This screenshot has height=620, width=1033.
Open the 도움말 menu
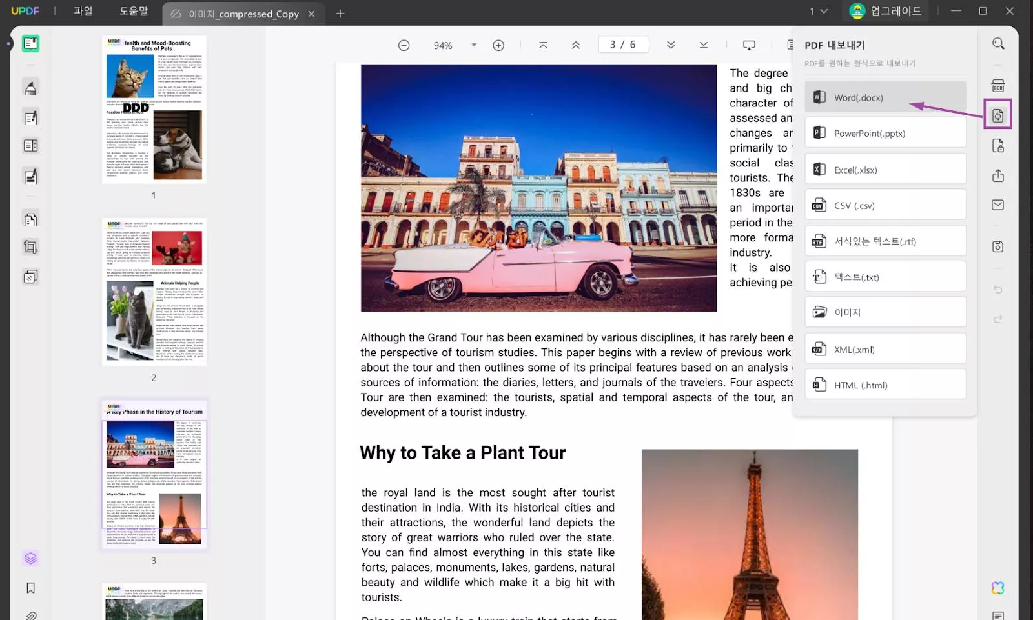click(x=134, y=11)
